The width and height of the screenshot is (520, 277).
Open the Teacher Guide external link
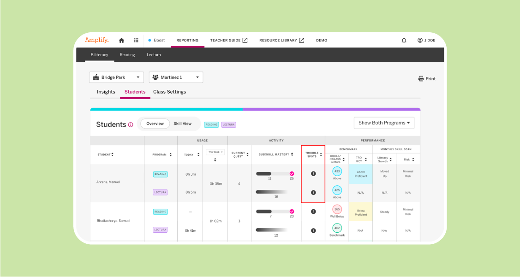click(x=229, y=41)
